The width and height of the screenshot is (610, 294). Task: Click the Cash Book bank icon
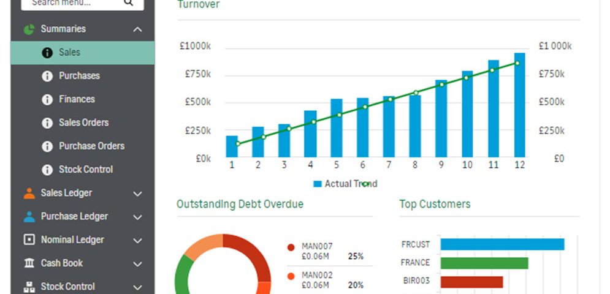tap(29, 263)
